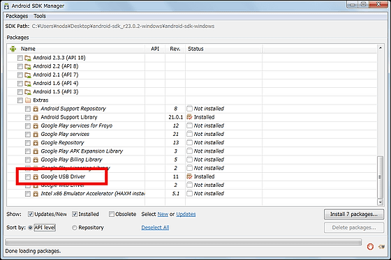Image resolution: width=391 pixels, height=260 pixels.
Task: Tick the Android 2.3.3 (API 10) checkbox
Action: click(20, 58)
